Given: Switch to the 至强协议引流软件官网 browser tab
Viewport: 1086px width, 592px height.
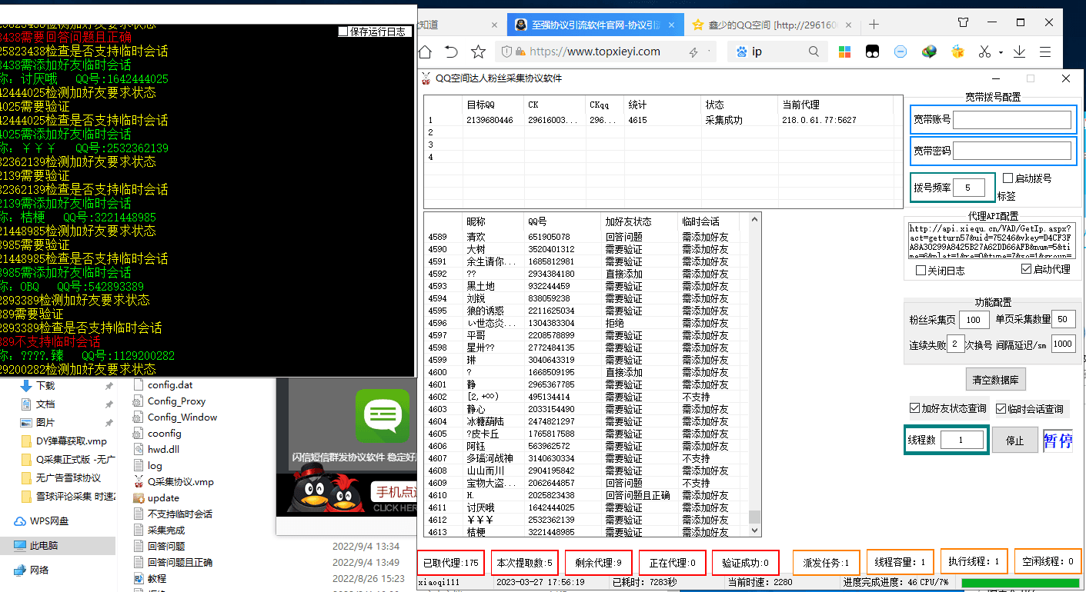Looking at the screenshot, I should tap(594, 25).
